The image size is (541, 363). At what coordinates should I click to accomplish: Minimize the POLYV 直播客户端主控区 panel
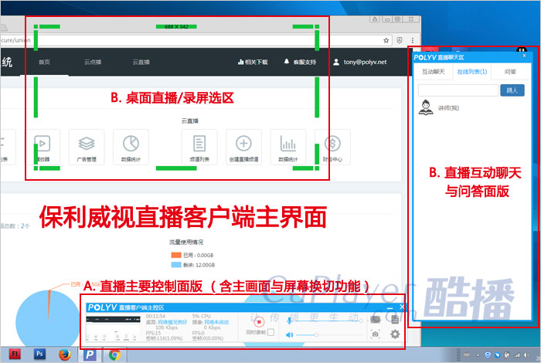(390, 307)
